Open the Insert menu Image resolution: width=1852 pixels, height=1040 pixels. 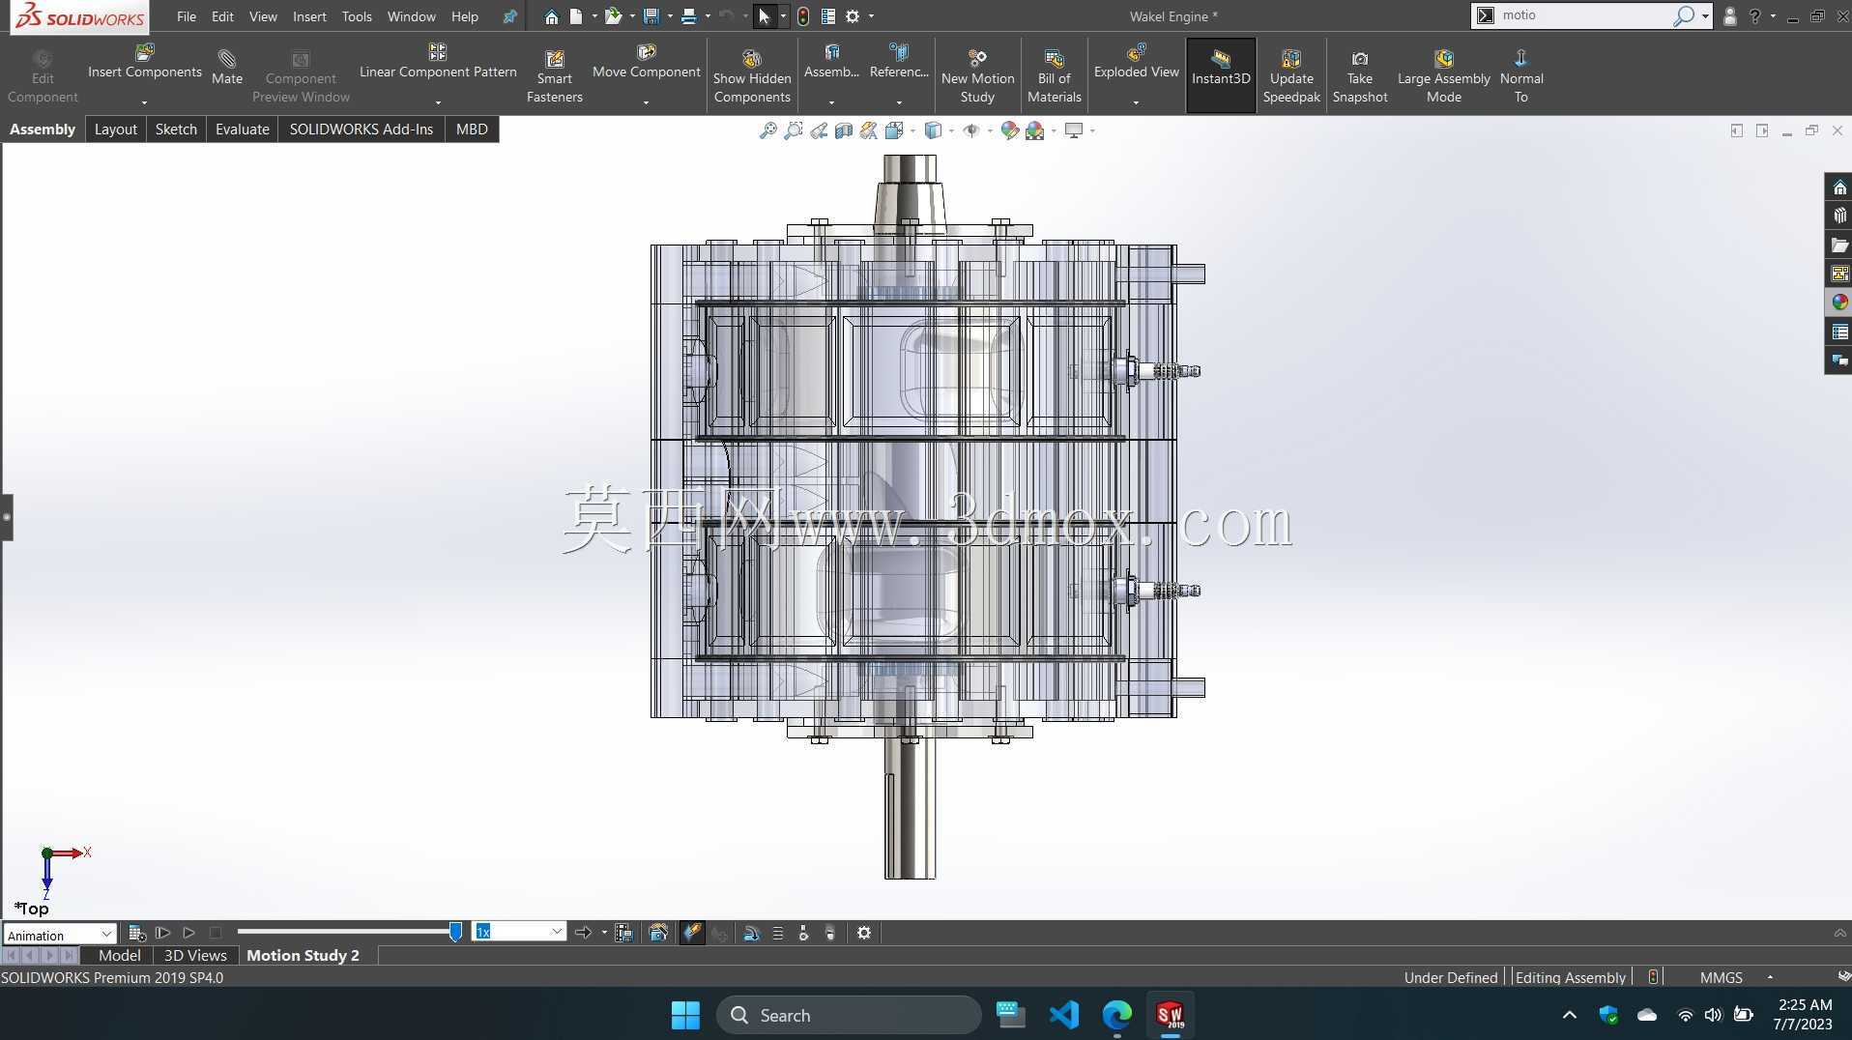pyautogui.click(x=309, y=16)
